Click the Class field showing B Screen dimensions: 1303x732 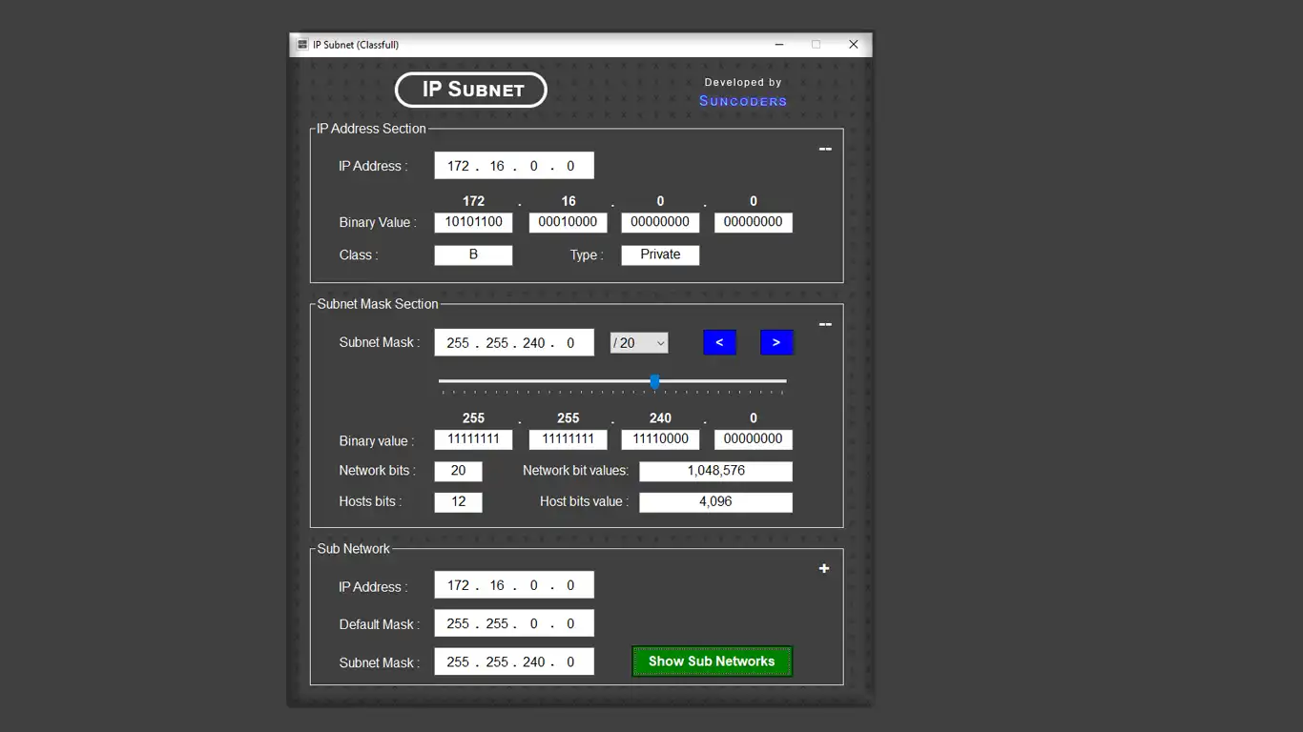[473, 255]
